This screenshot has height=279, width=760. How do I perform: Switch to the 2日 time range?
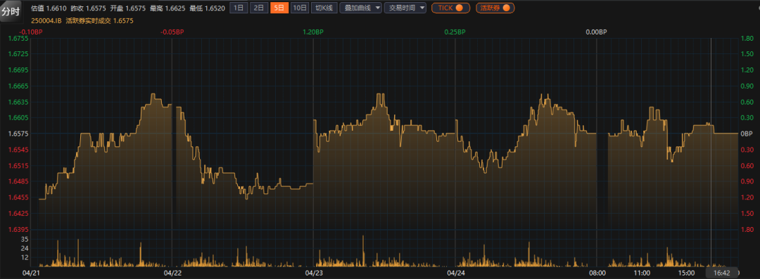258,8
